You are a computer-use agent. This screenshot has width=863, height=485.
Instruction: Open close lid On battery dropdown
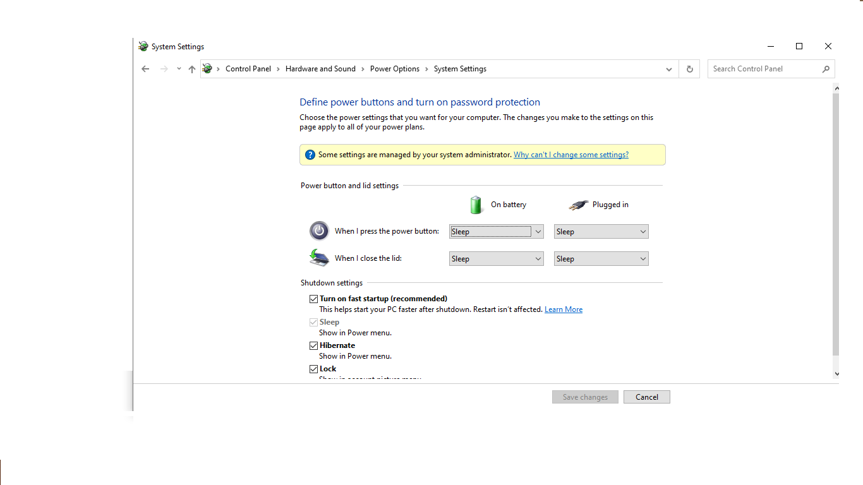tap(496, 259)
